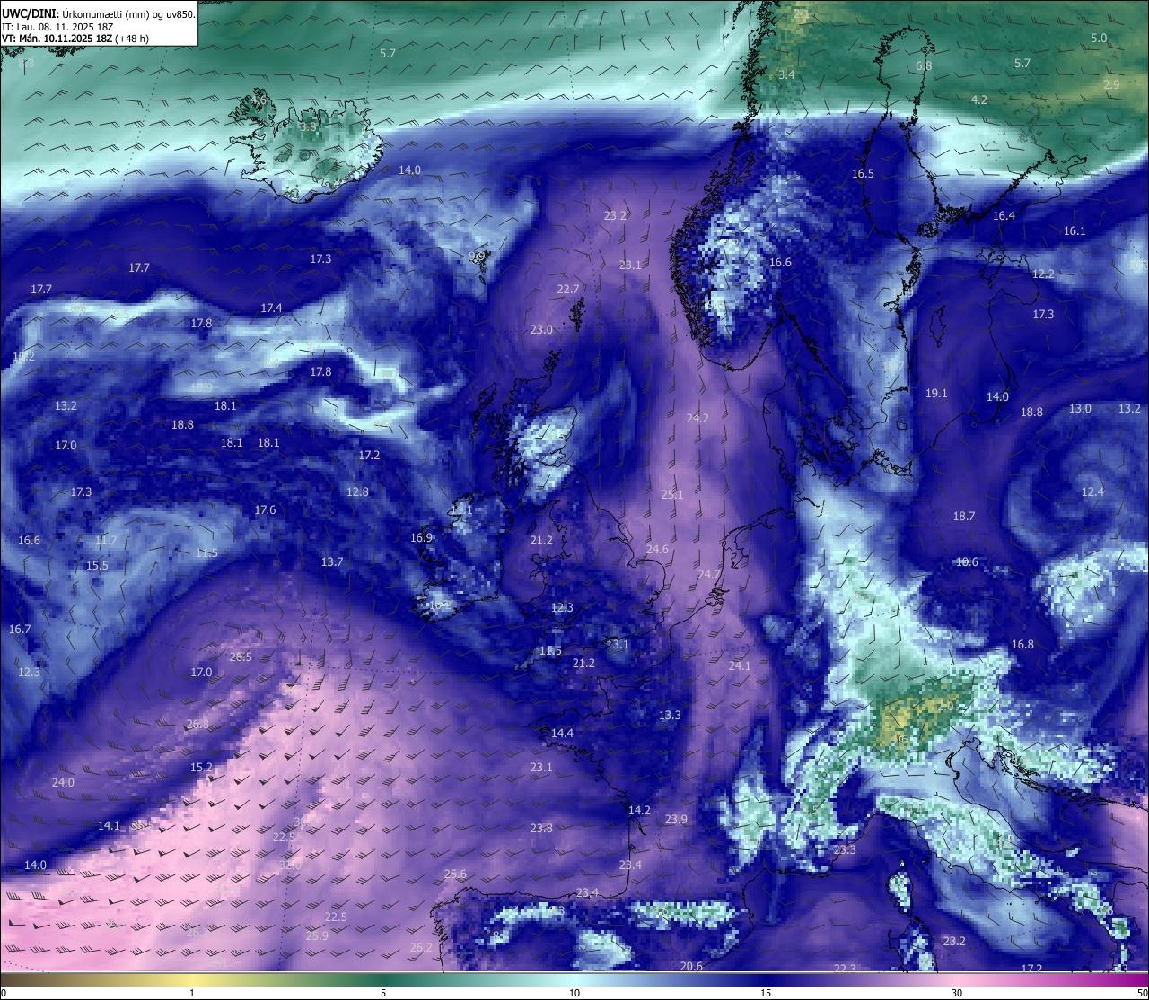Click the colorbar tick label 10
1149x1000 pixels.
(574, 993)
